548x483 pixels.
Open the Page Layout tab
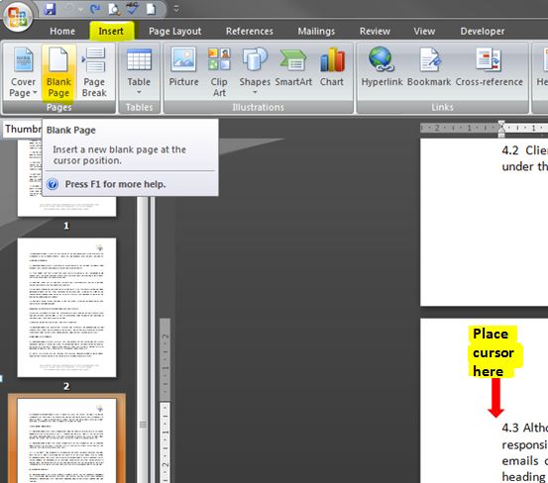click(x=175, y=31)
